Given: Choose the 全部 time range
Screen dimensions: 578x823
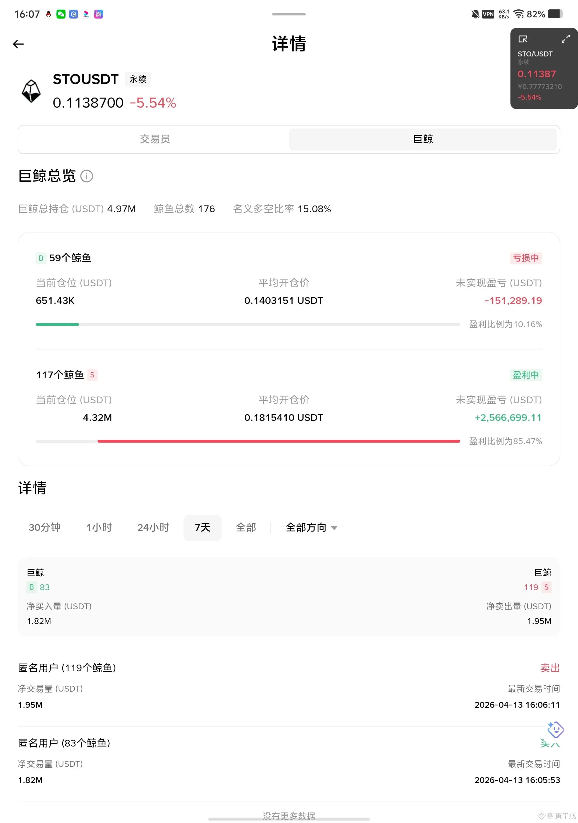Looking at the screenshot, I should point(246,527).
